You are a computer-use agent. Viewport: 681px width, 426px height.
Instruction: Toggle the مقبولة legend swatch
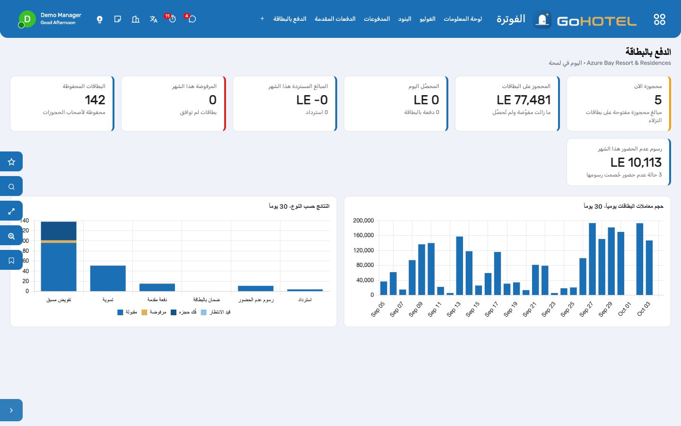point(120,312)
